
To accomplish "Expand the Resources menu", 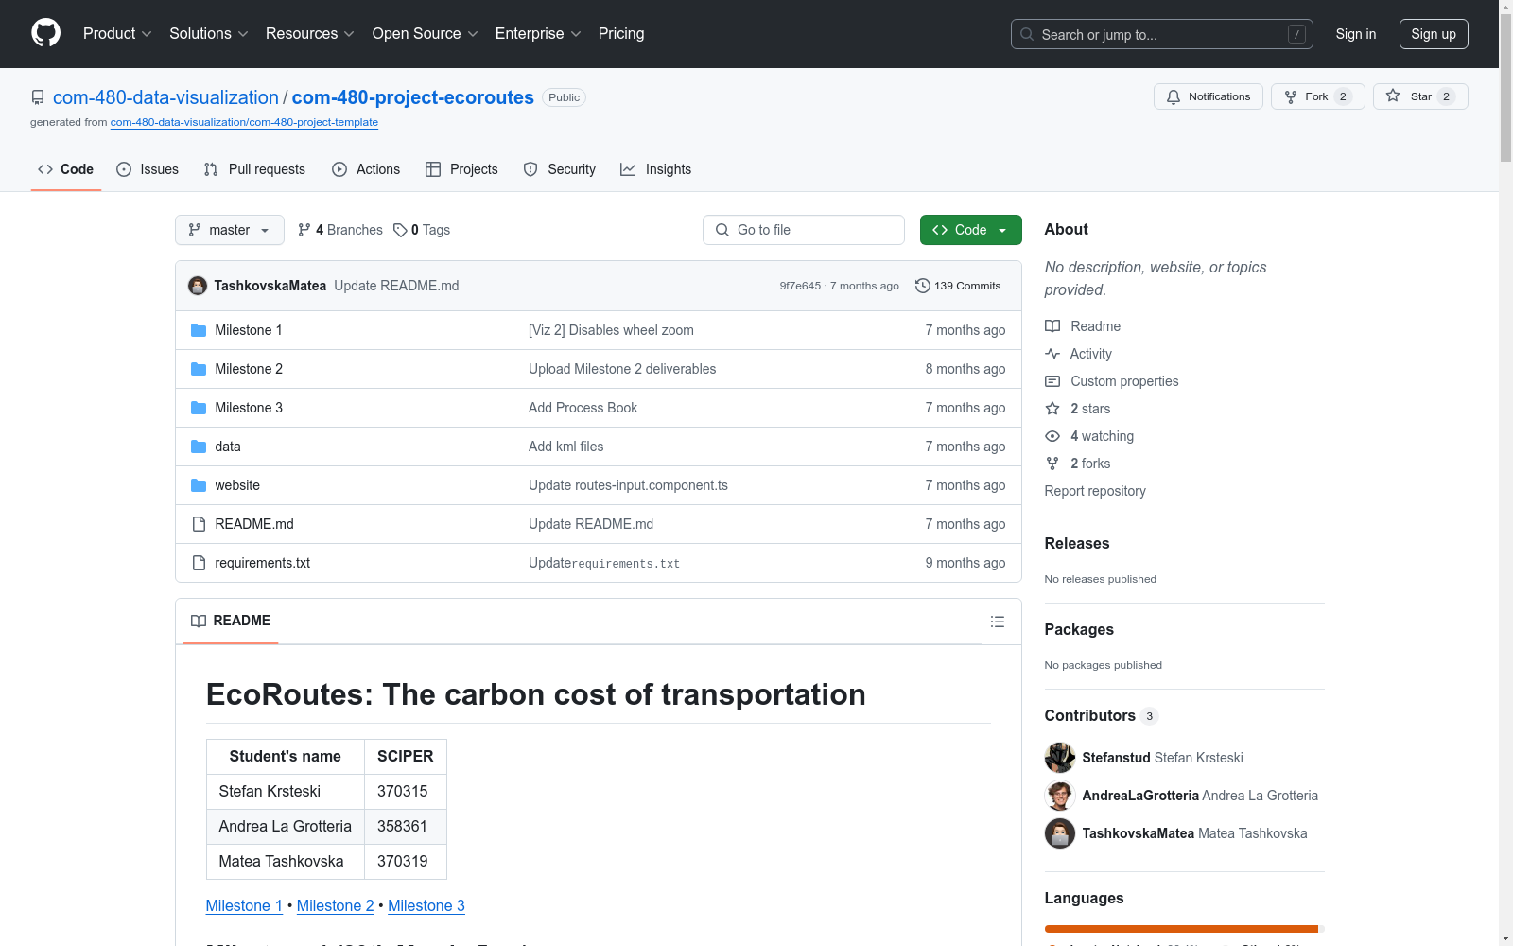I will pyautogui.click(x=310, y=33).
